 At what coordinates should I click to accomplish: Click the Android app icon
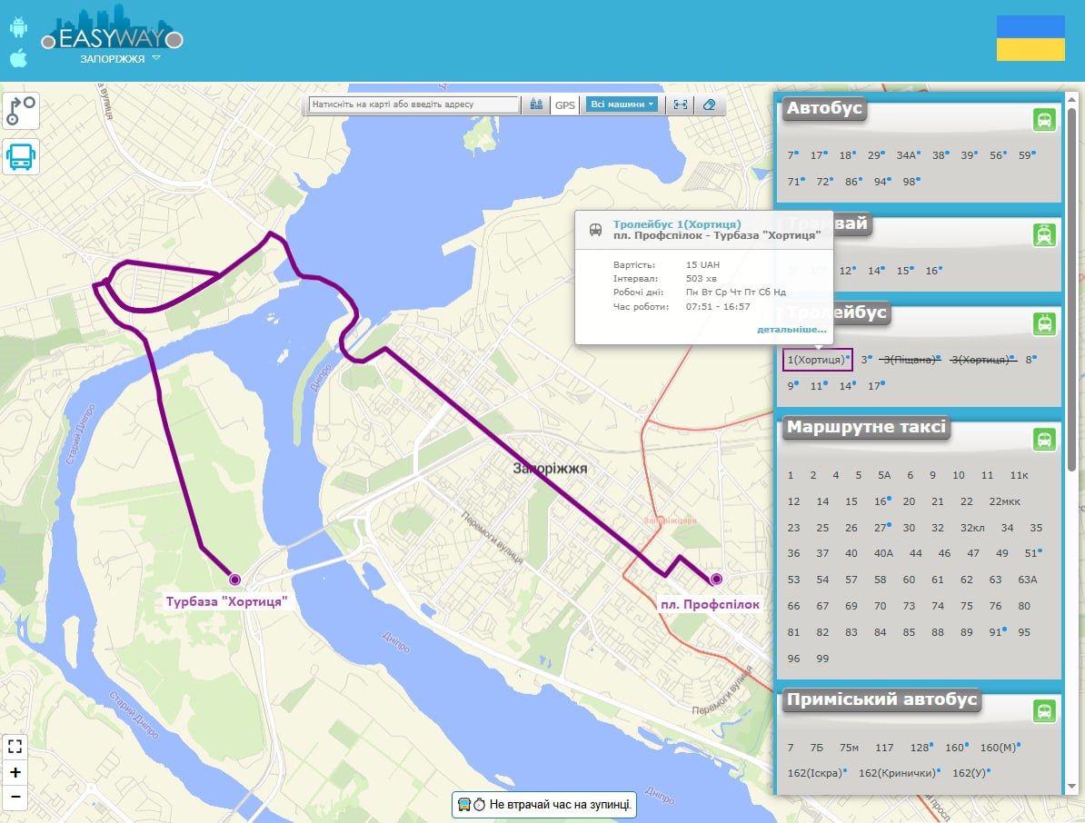click(18, 27)
